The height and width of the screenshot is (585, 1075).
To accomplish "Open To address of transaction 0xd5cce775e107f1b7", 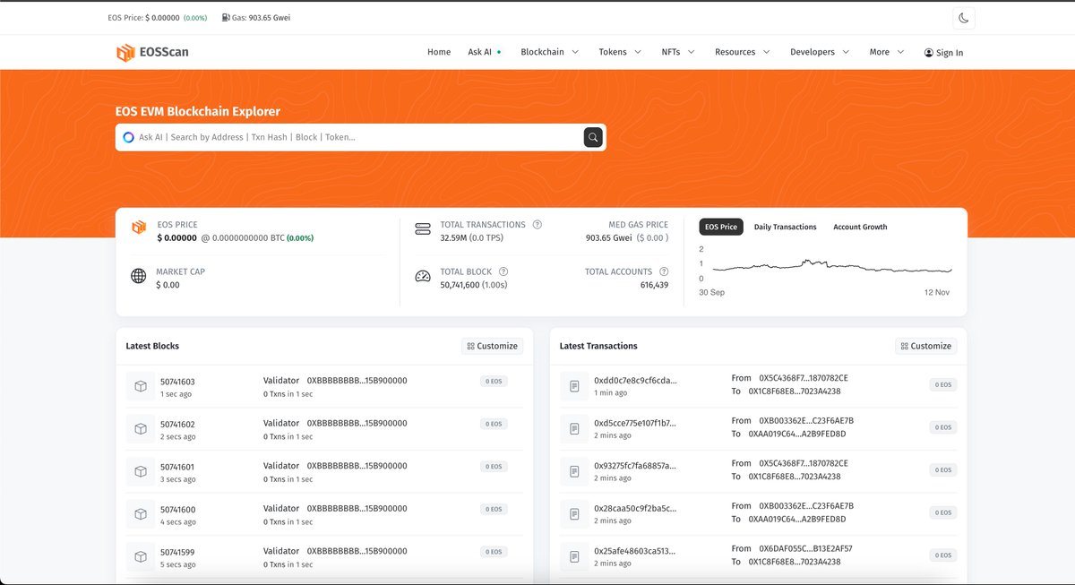I will tap(796, 434).
